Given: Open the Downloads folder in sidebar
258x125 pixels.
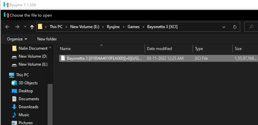Looking at the screenshot, I should (28, 107).
